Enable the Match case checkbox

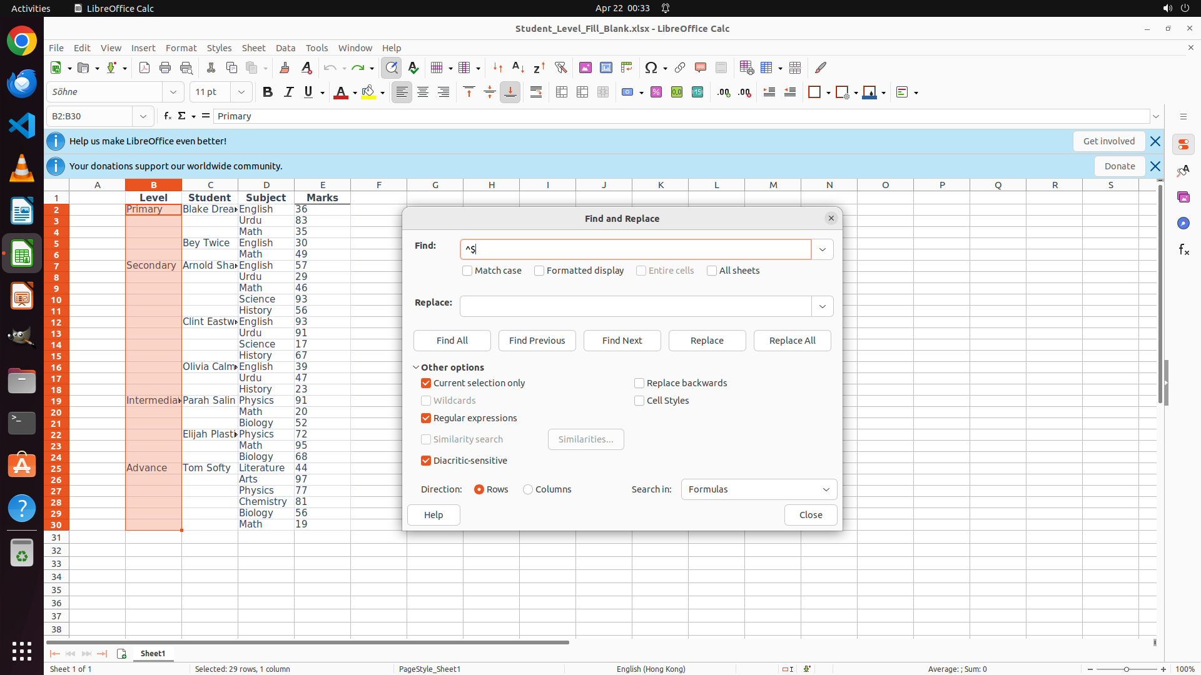(x=467, y=271)
